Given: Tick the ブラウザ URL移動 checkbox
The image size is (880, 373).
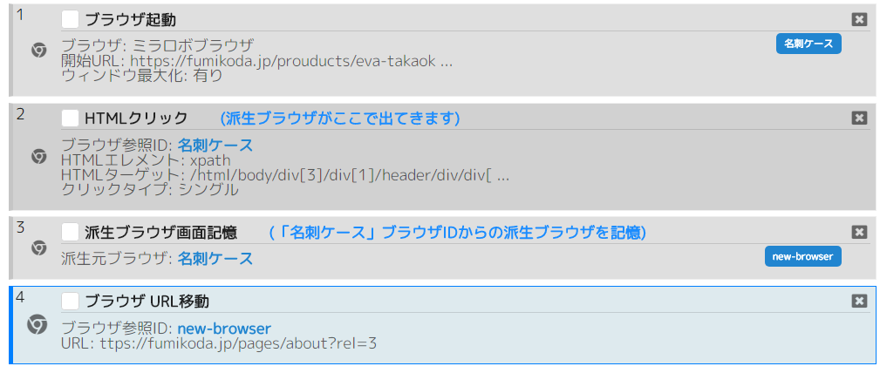Looking at the screenshot, I should tap(71, 301).
